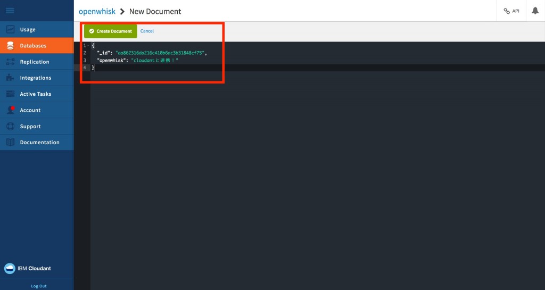Click the IBM Cloudant brand text

click(x=34, y=269)
